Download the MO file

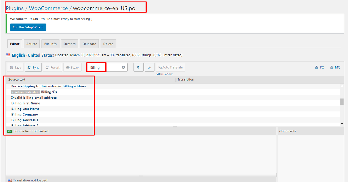pyautogui.click(x=335, y=67)
